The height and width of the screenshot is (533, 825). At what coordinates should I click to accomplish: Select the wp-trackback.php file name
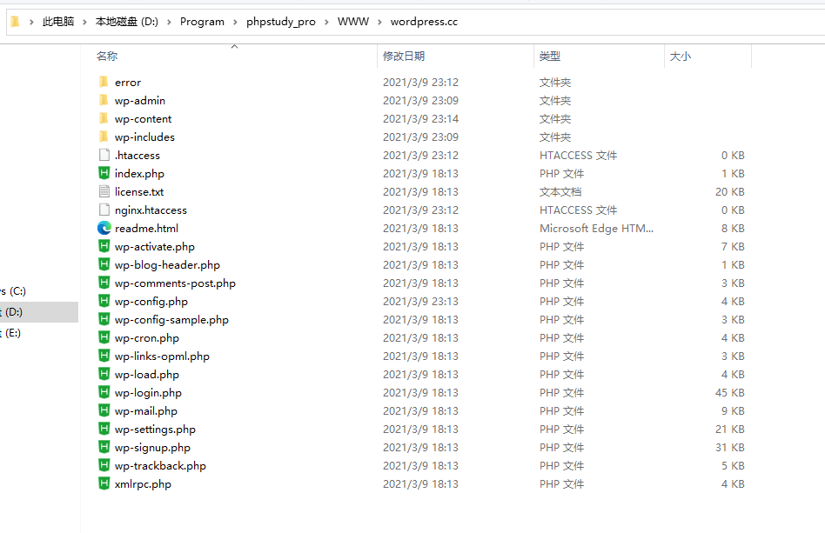[x=160, y=466]
